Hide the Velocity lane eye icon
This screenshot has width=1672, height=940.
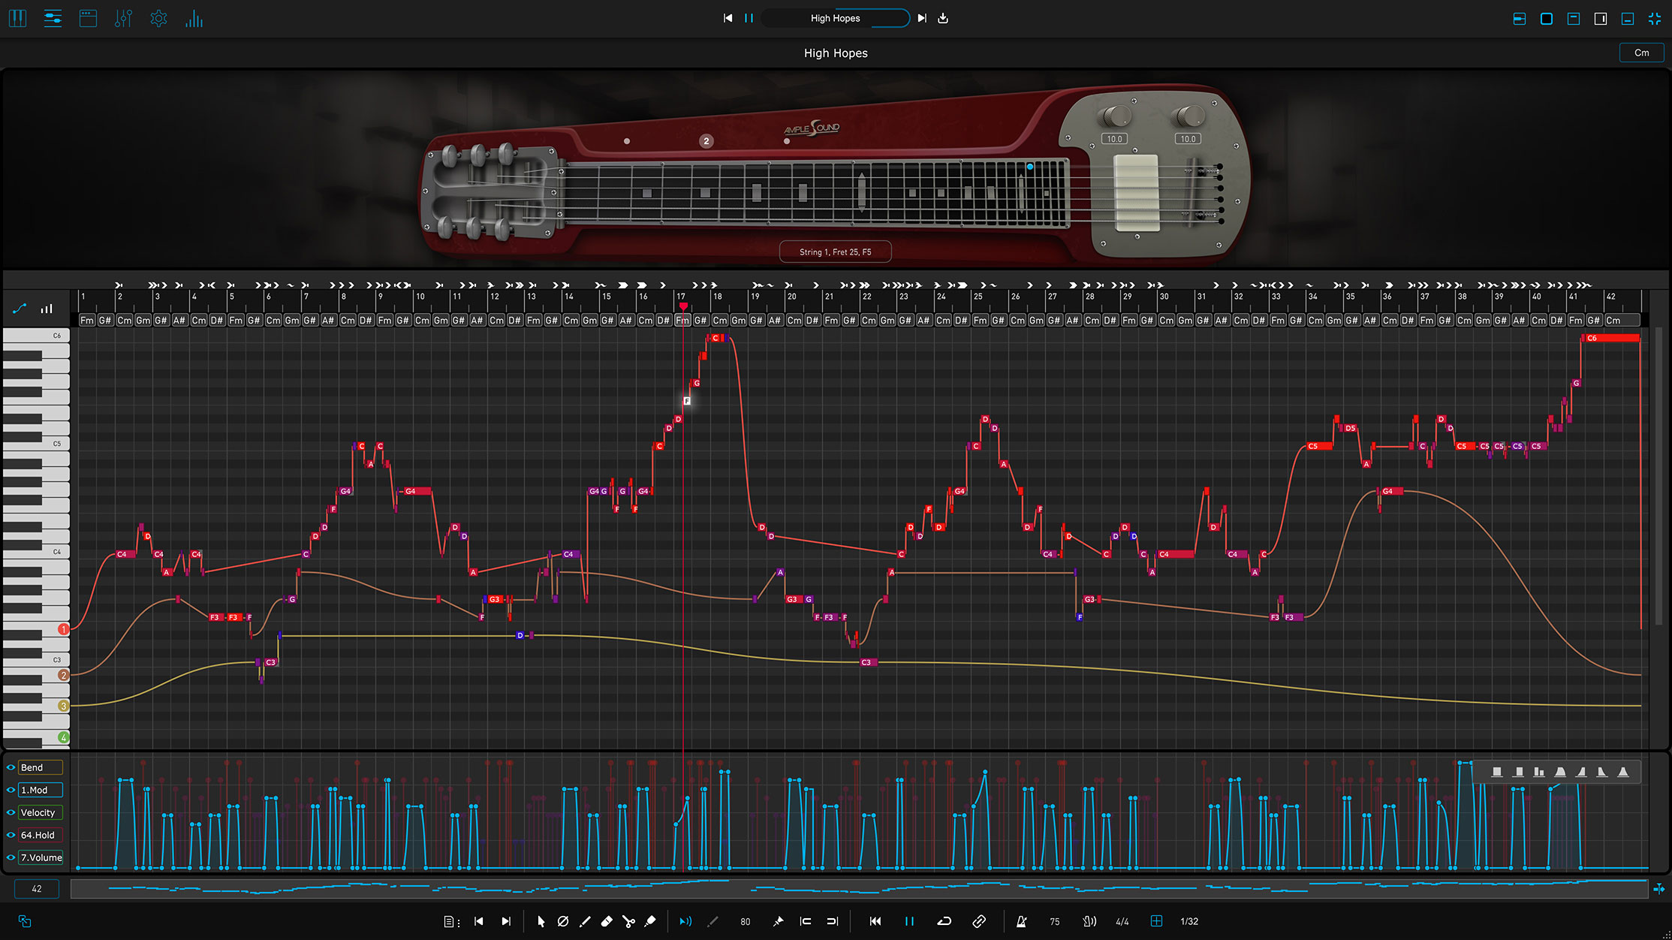pos(11,812)
